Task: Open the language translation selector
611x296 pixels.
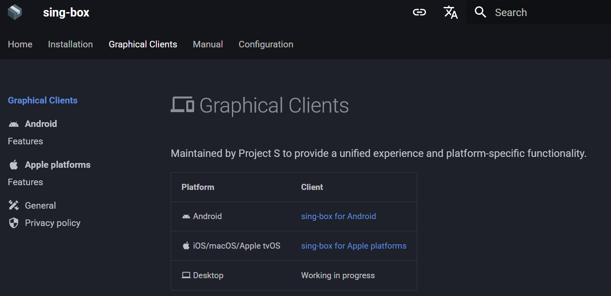Action: coord(450,12)
